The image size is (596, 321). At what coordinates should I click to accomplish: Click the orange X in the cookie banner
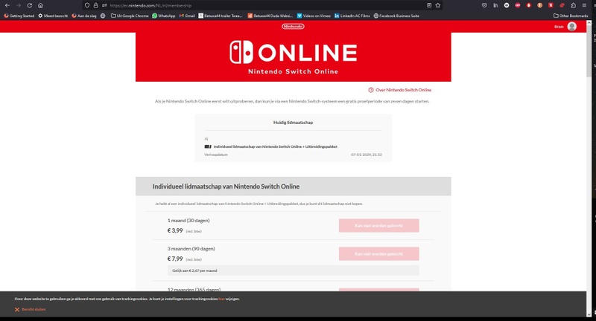(17, 310)
